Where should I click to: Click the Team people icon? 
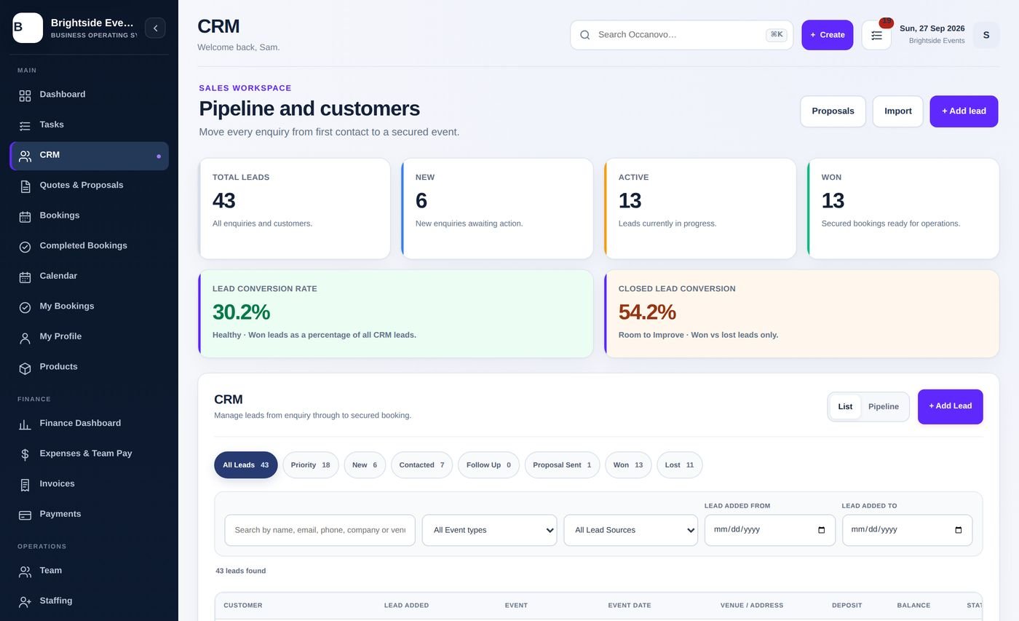point(25,571)
